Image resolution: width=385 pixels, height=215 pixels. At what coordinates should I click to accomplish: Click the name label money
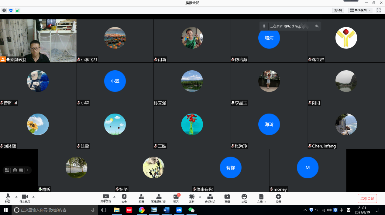280,189
